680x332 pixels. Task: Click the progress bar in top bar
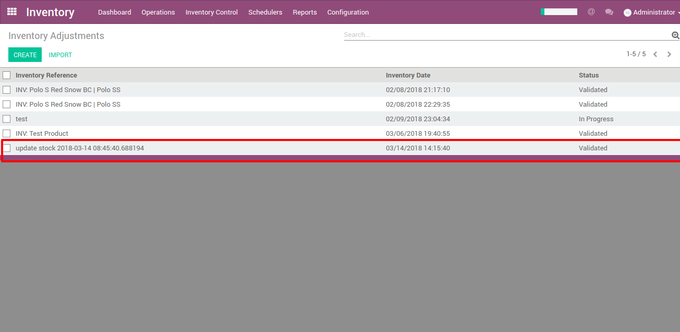559,11
